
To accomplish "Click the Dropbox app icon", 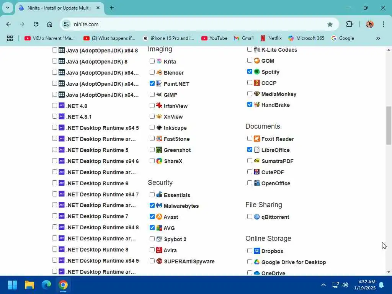I will (x=257, y=251).
